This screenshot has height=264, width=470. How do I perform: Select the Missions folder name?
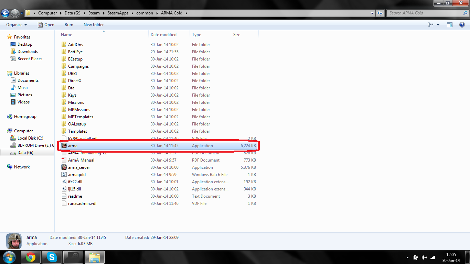[76, 102]
